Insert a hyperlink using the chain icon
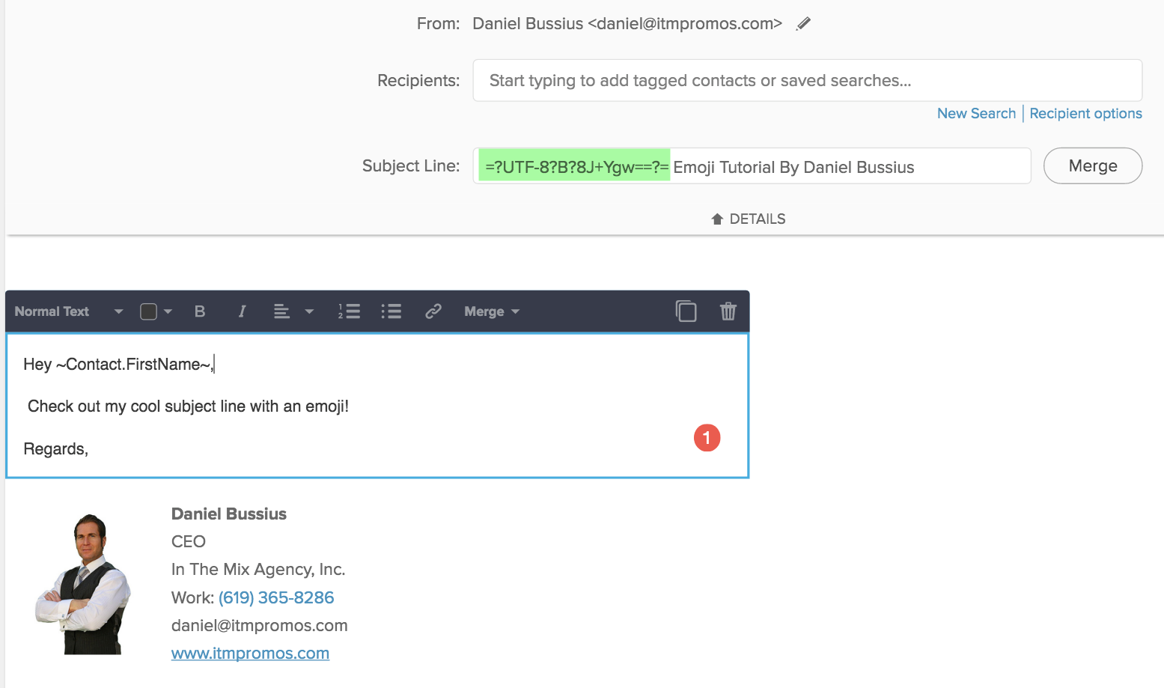 click(433, 311)
